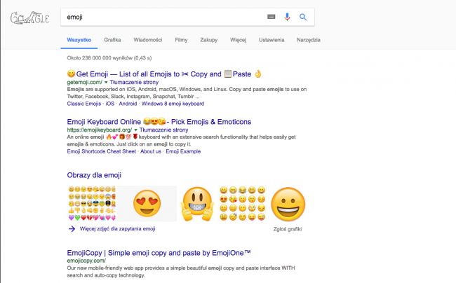The image size is (456, 283).
Task: Open the Get Emoji result title
Action: [164, 74]
